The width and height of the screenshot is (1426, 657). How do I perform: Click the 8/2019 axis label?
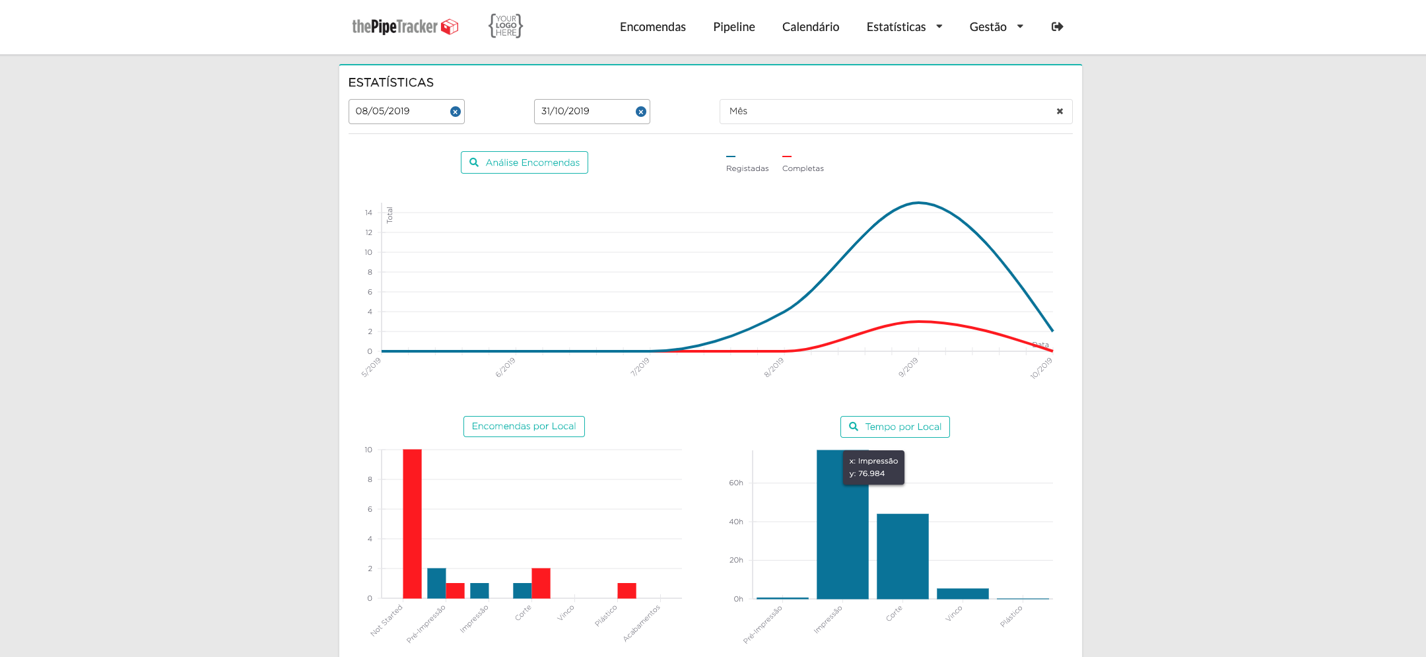point(774,367)
